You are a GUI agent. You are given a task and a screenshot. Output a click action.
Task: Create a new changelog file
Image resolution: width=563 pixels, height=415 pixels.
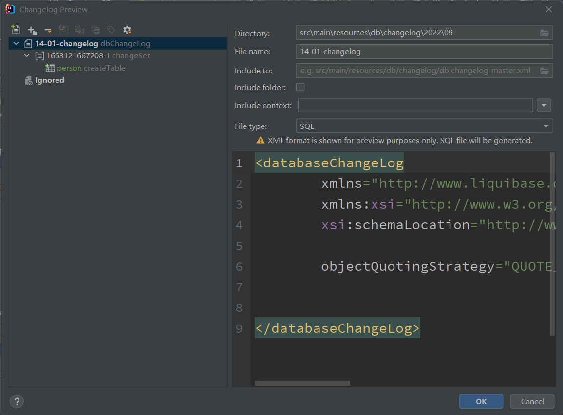15,30
